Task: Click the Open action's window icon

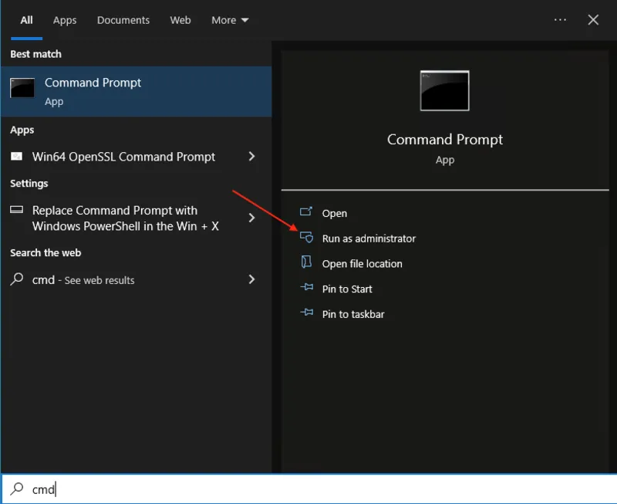Action: [x=305, y=212]
